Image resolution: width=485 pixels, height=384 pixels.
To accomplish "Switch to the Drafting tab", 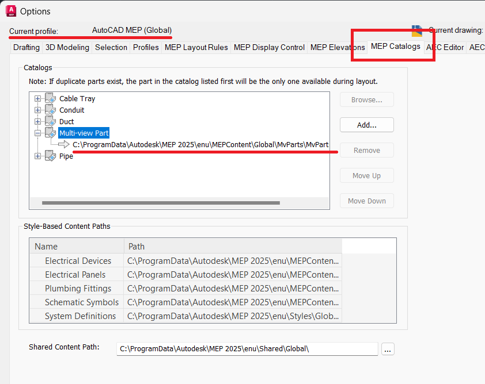I will pos(26,47).
